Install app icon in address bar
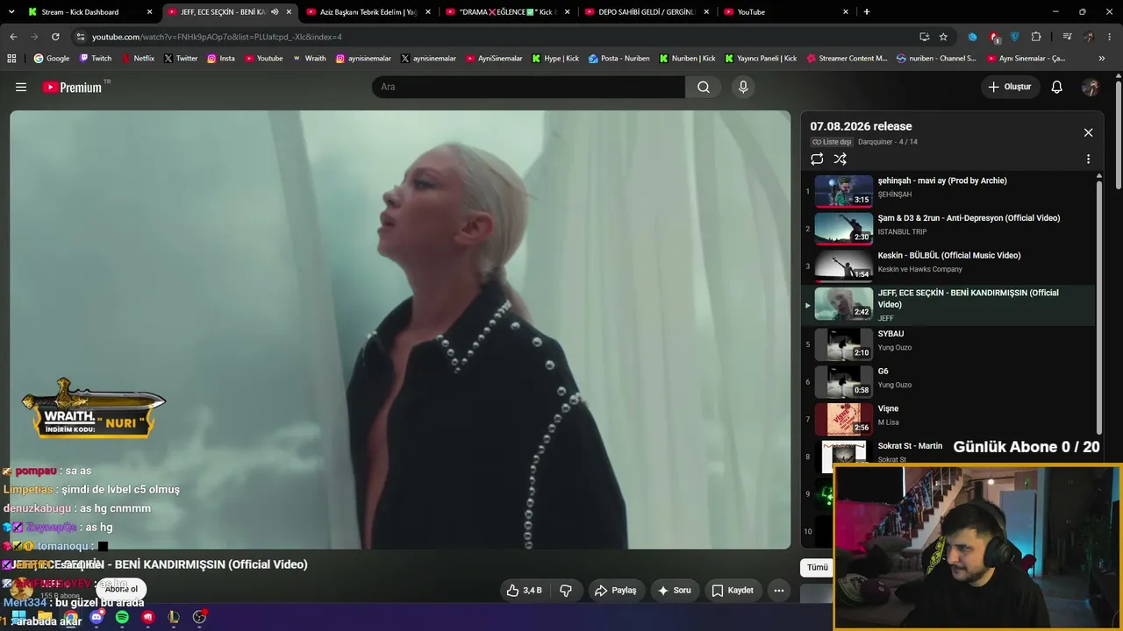This screenshot has height=631, width=1123. coord(924,37)
